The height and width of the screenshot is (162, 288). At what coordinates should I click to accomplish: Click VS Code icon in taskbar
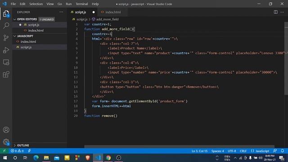(x=98, y=158)
